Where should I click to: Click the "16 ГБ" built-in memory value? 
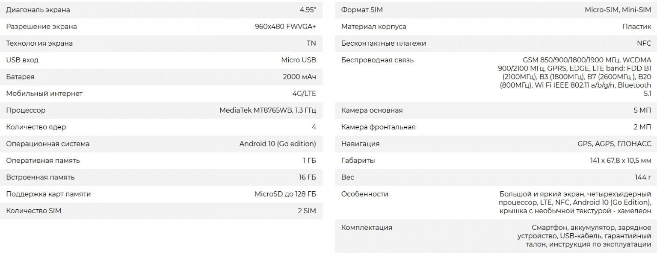(308, 177)
